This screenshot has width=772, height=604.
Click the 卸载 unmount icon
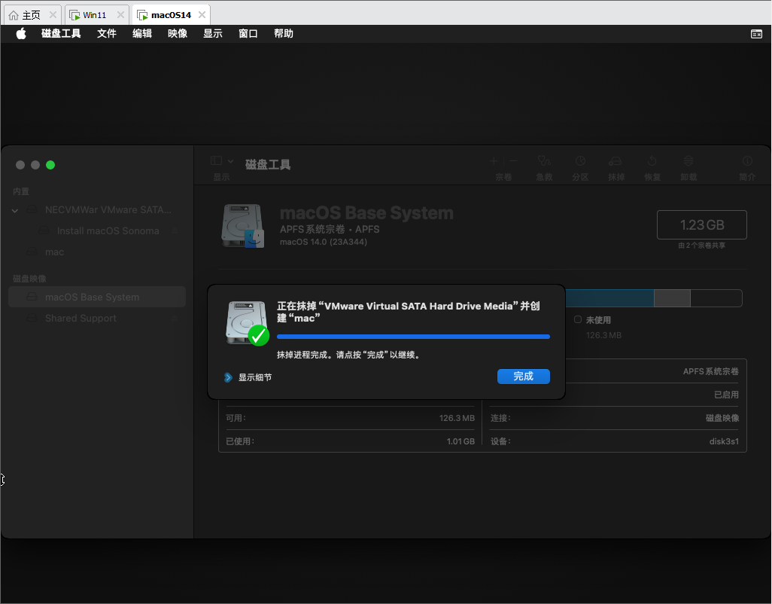688,161
